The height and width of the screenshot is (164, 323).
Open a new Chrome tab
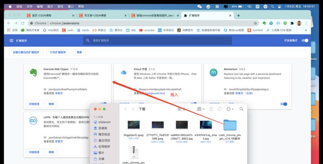238,16
